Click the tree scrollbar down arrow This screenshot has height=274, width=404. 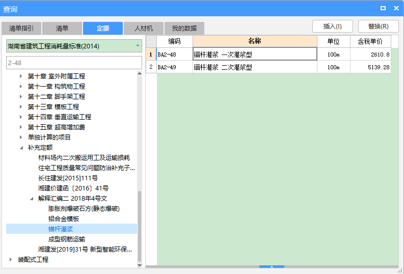140,265
